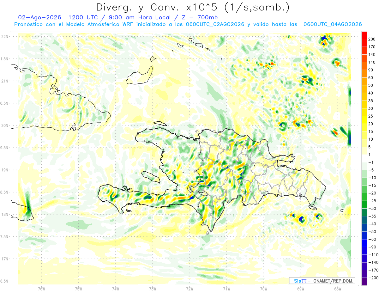Click the '18N' latitude label
Image resolution: width=379 pixels, height=293 pixels.
[5, 214]
